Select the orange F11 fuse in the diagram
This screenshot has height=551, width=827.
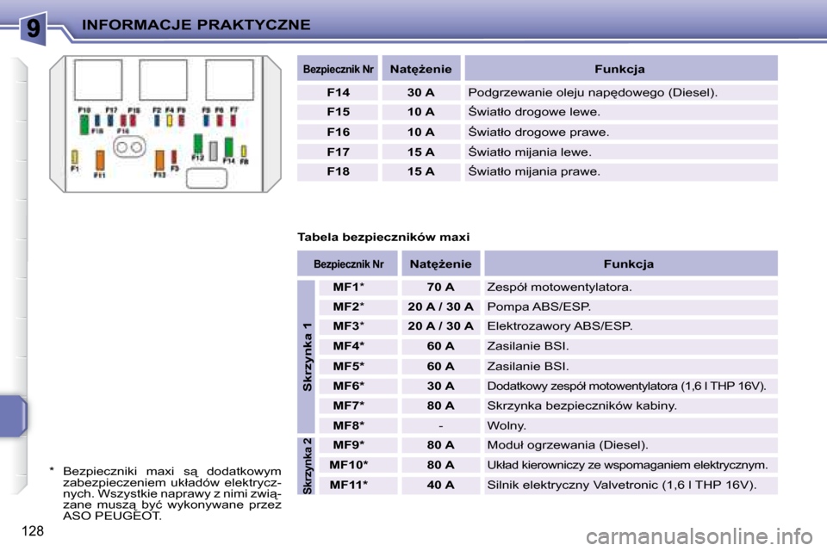click(x=100, y=160)
